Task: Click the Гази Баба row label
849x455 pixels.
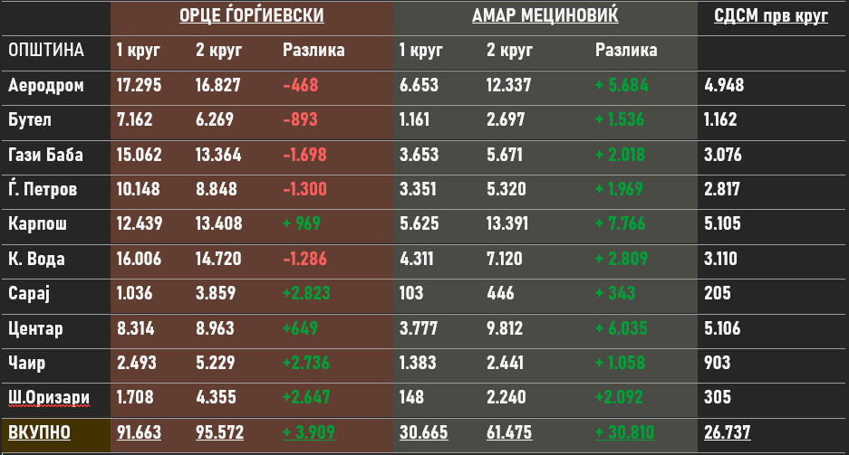Action: tap(45, 155)
